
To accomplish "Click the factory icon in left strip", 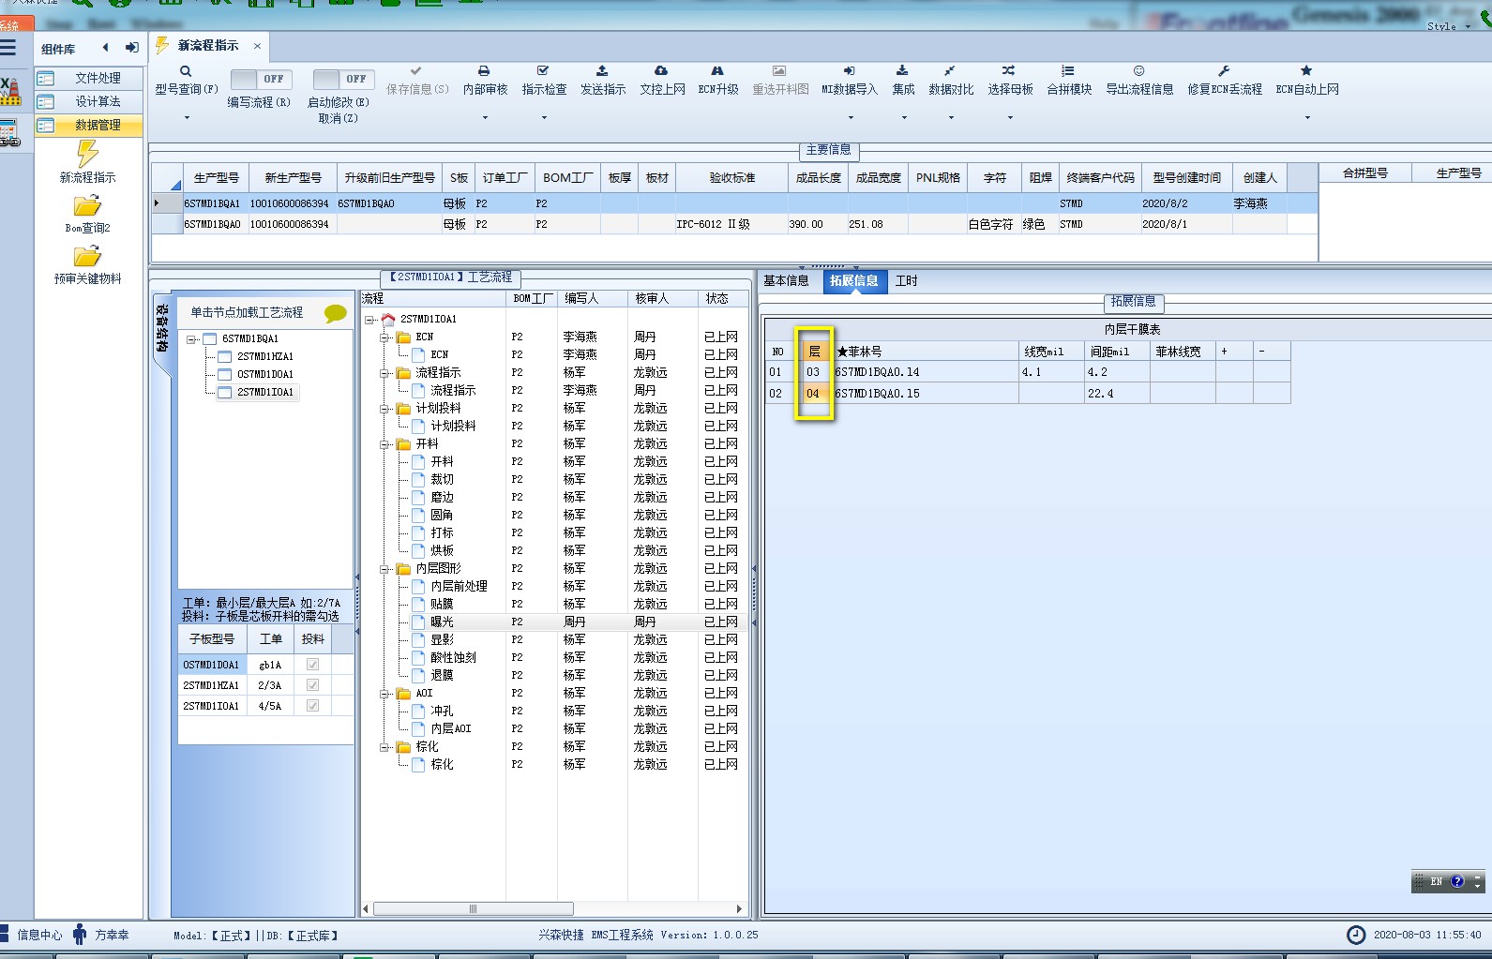I will pos(9,90).
